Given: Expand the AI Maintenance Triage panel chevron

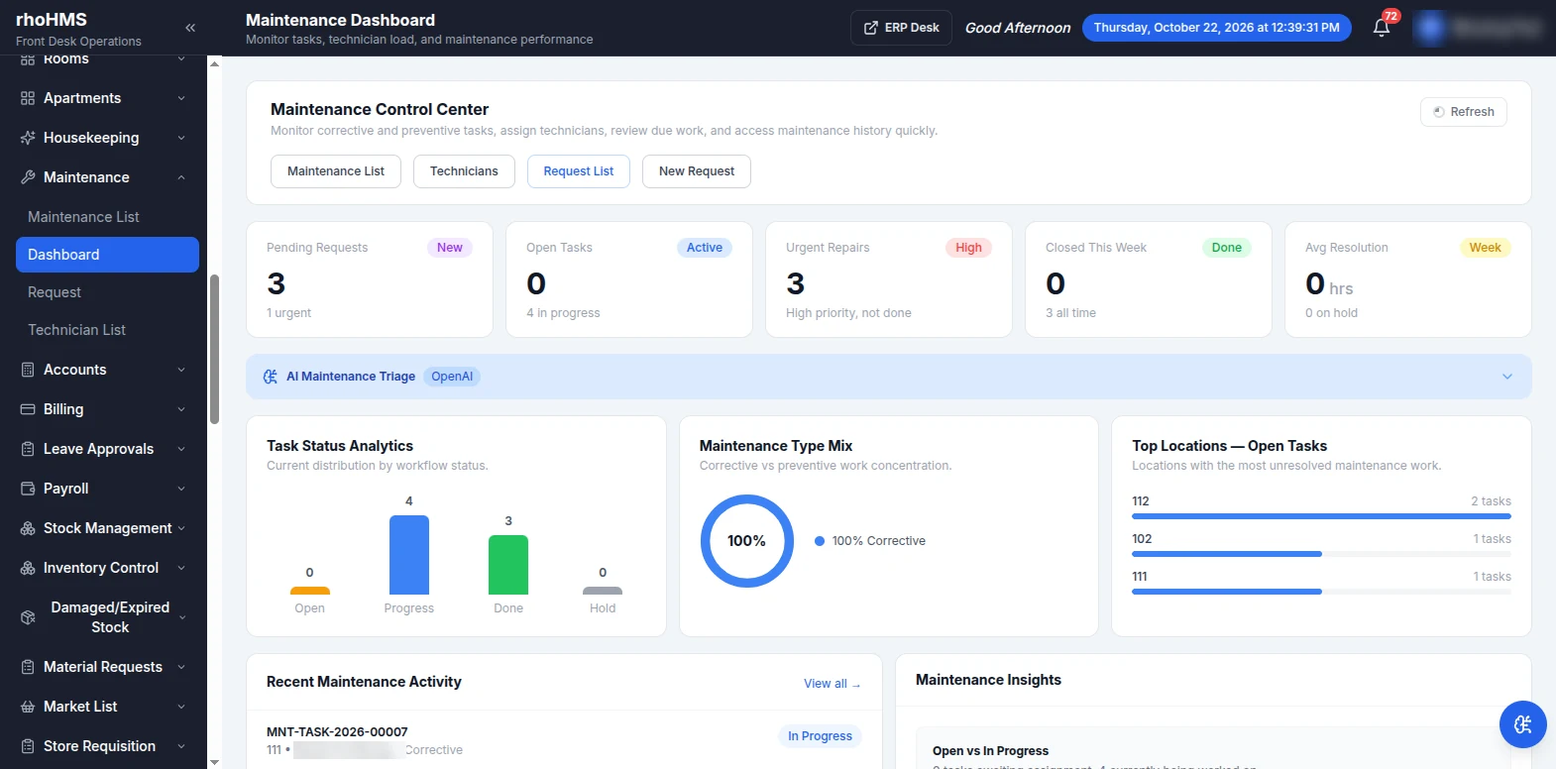Looking at the screenshot, I should coord(1507,377).
